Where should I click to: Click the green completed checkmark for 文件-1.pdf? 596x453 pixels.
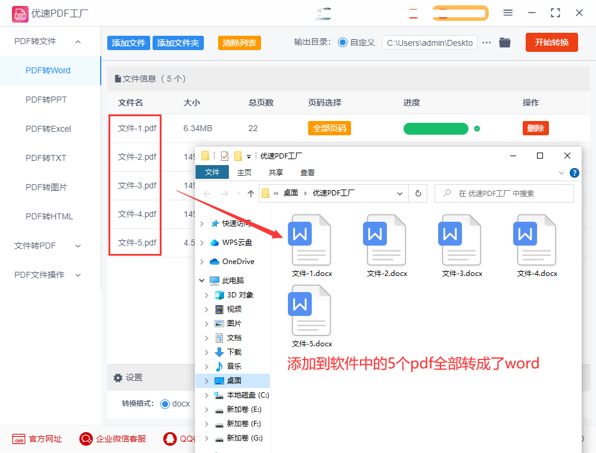477,129
